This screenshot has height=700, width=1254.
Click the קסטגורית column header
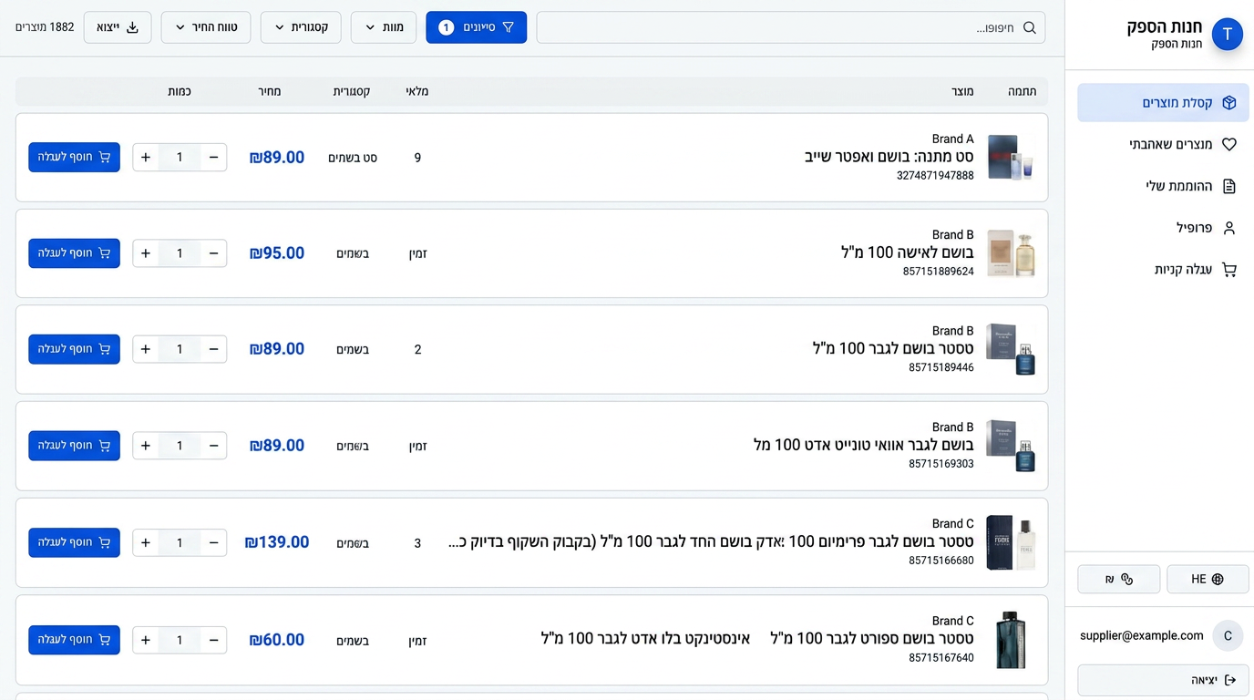[x=352, y=91]
